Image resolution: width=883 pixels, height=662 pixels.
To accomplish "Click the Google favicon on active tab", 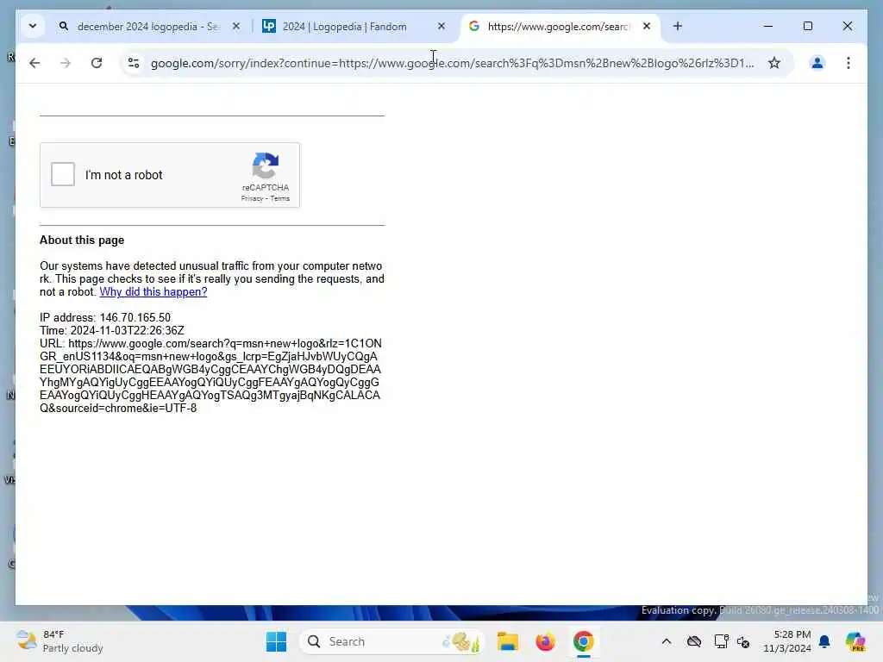I will coord(474,26).
